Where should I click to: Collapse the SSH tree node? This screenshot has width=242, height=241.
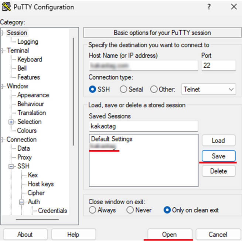11,167
